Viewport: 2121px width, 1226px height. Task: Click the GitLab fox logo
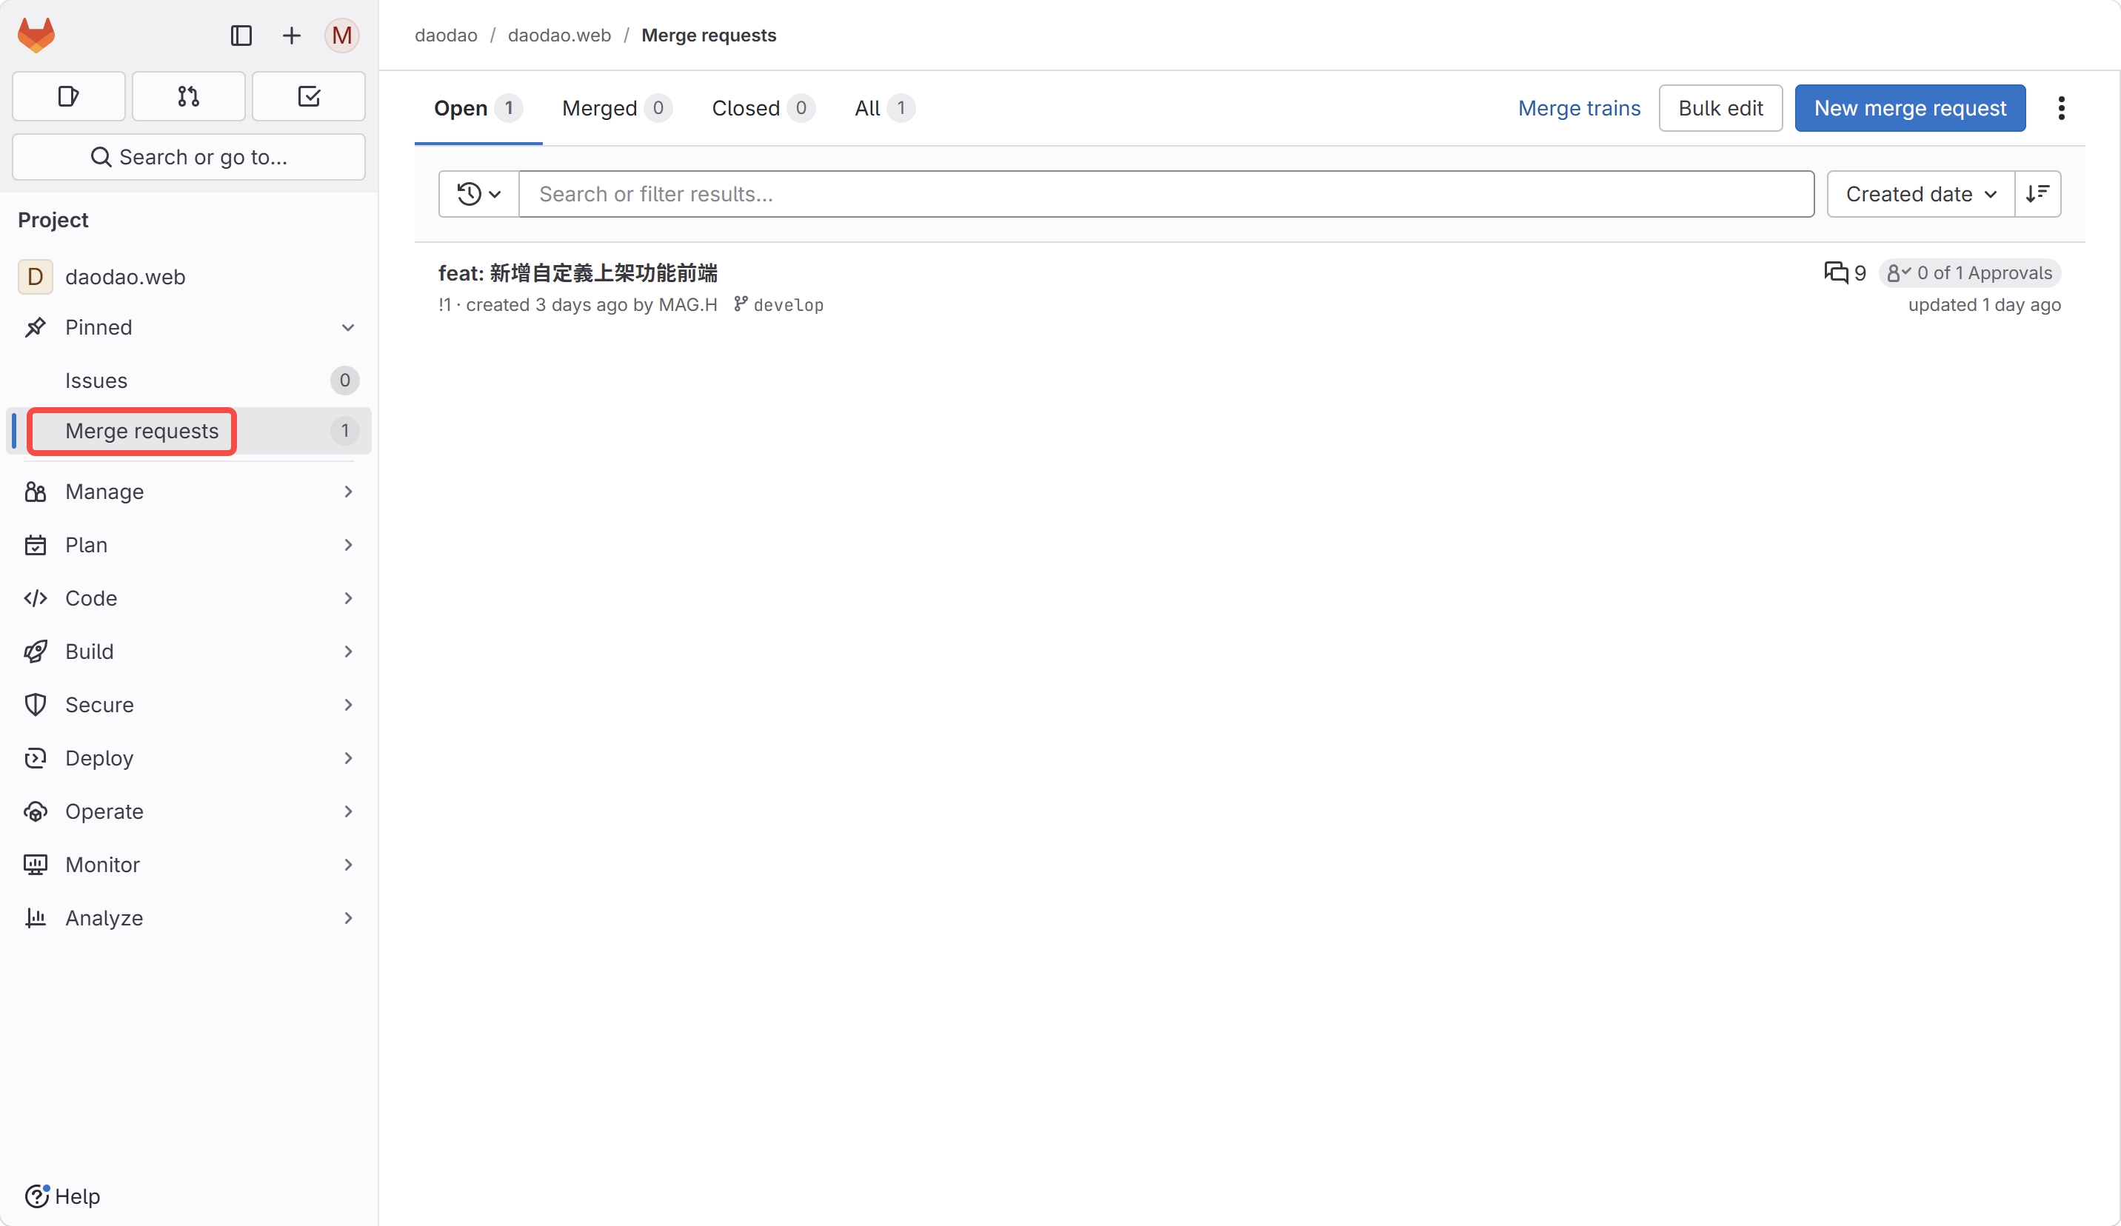36,35
